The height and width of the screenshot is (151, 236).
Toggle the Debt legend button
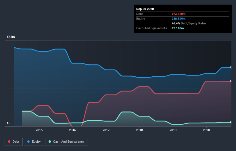point(14,142)
